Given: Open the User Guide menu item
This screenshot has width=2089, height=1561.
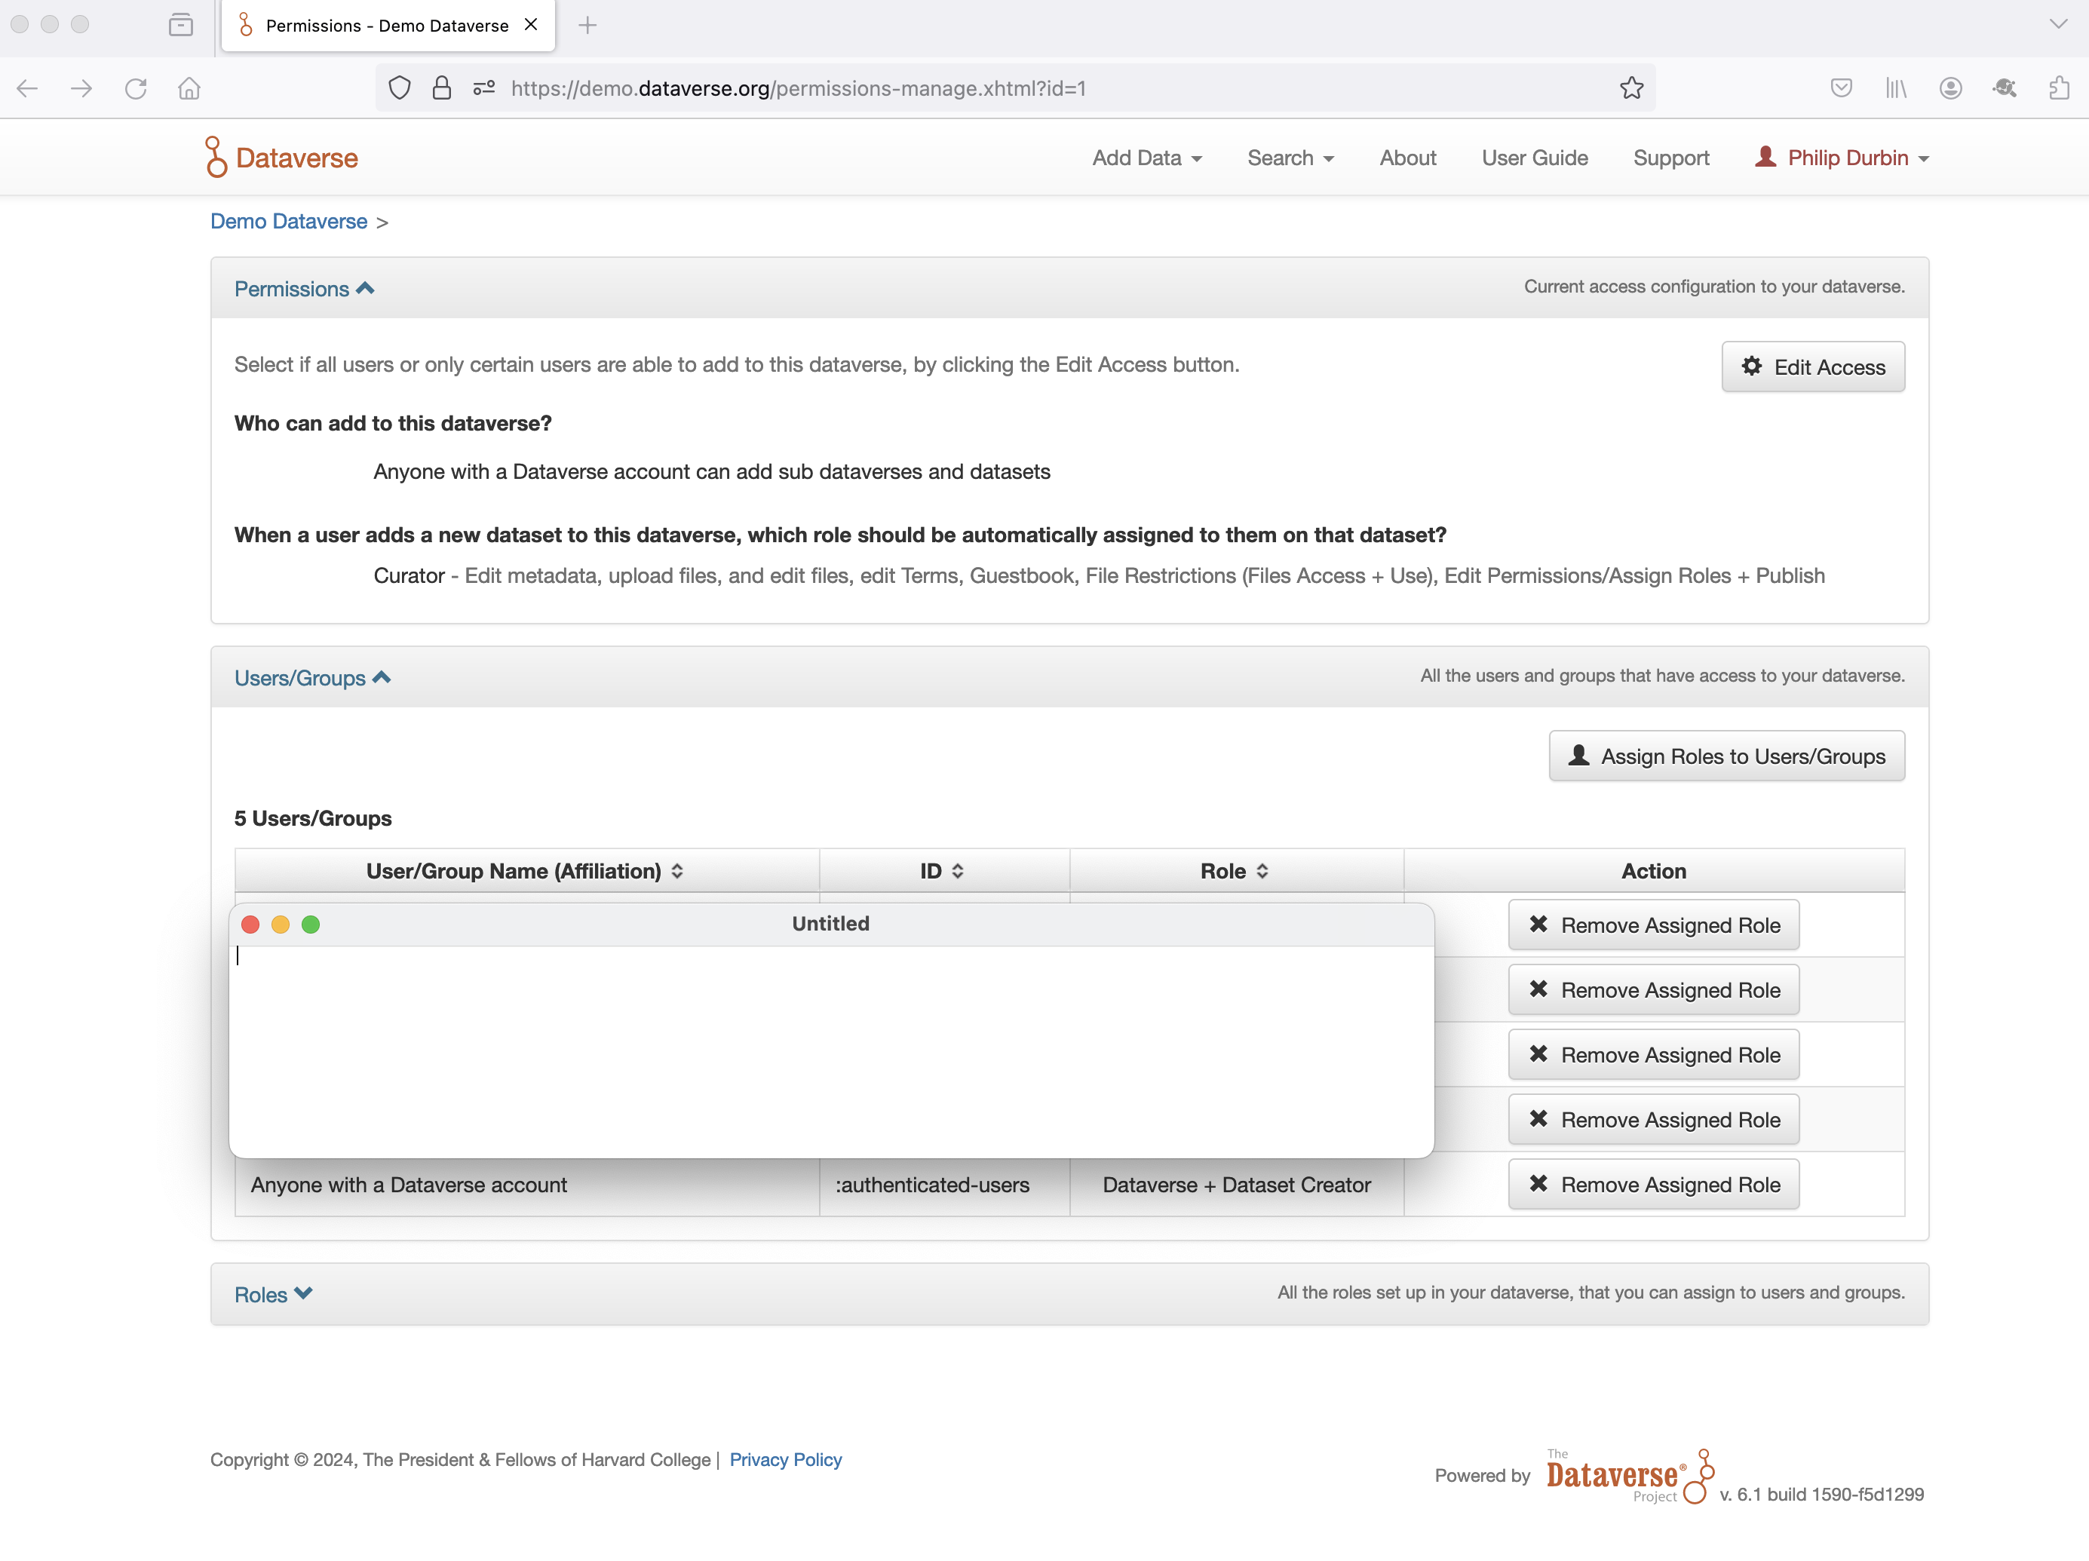Looking at the screenshot, I should pos(1534,158).
